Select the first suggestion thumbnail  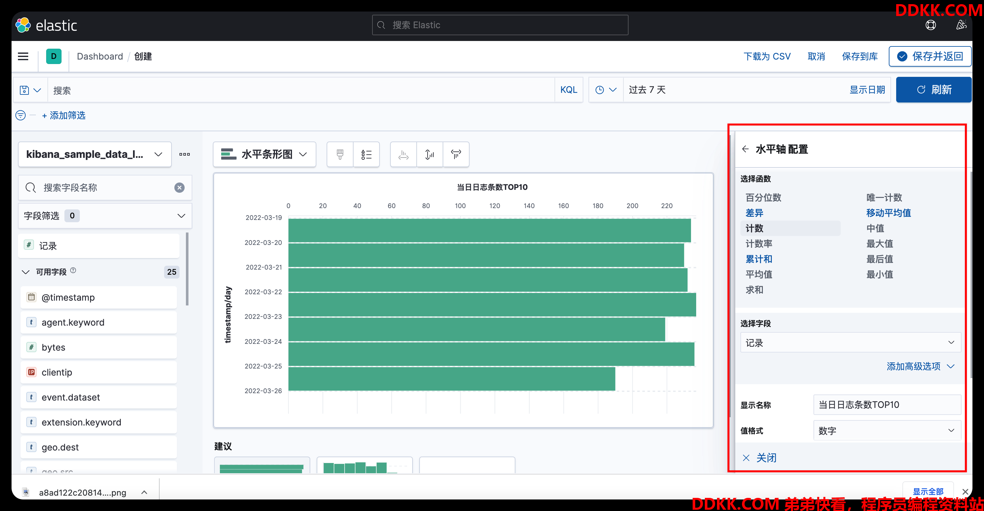click(x=262, y=466)
